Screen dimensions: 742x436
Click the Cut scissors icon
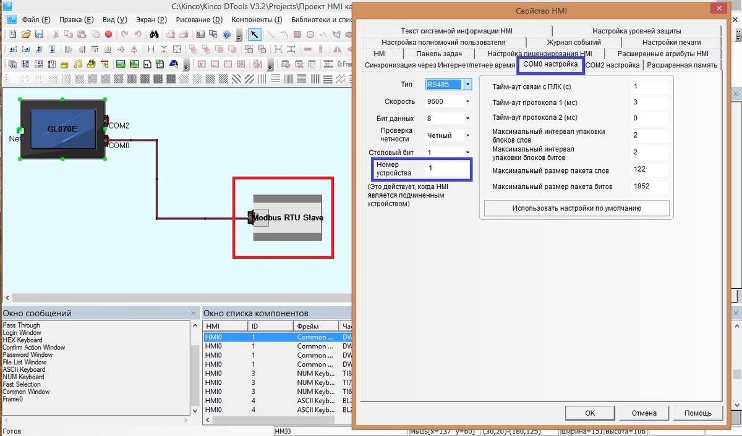[56, 35]
